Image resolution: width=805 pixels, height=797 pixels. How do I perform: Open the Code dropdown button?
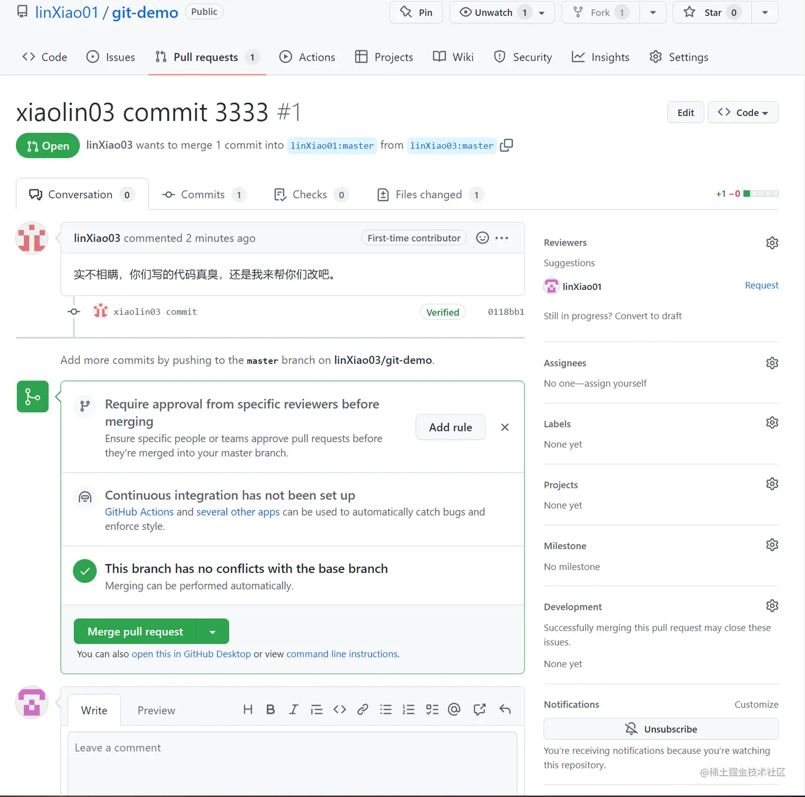click(x=743, y=112)
